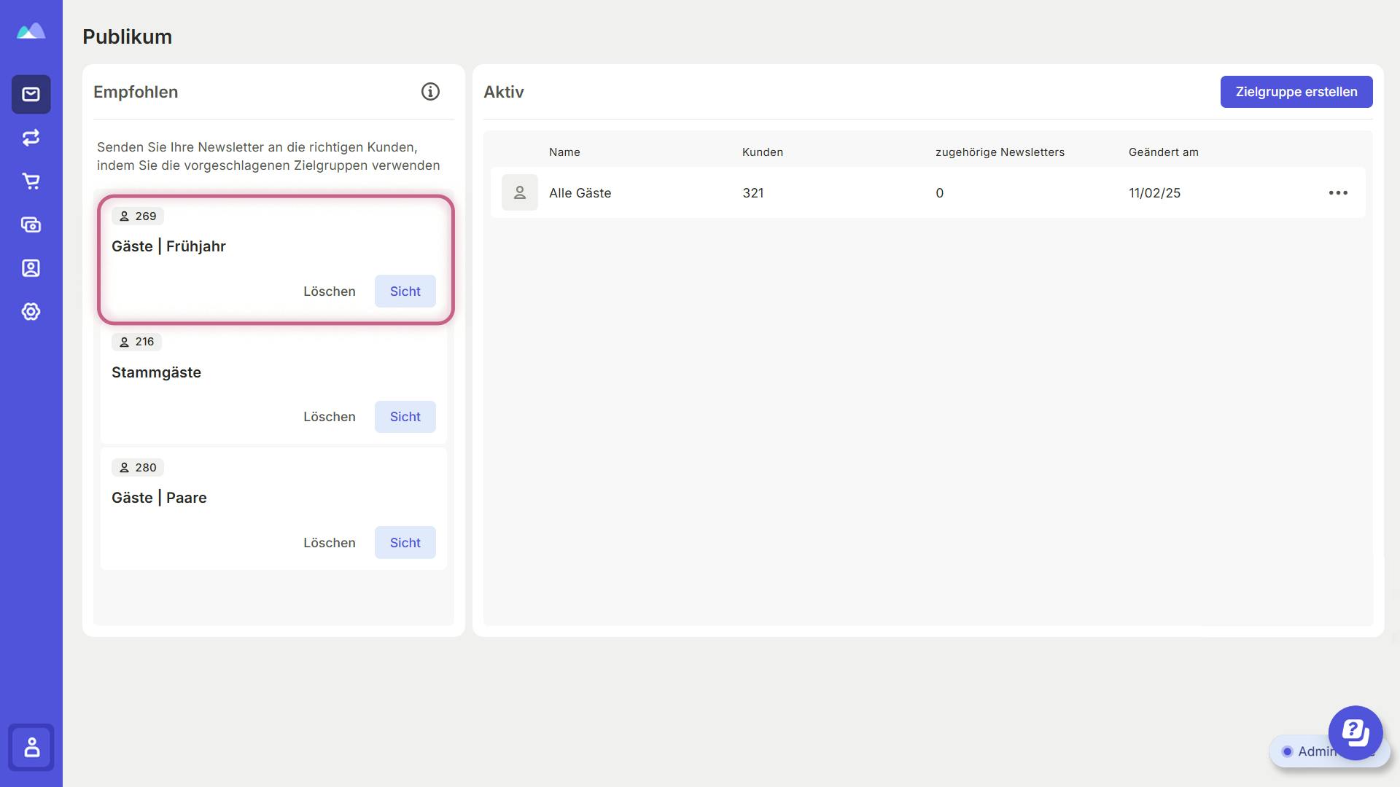Image resolution: width=1400 pixels, height=787 pixels.
Task: Open the user profile icon at bottom
Action: tap(31, 747)
